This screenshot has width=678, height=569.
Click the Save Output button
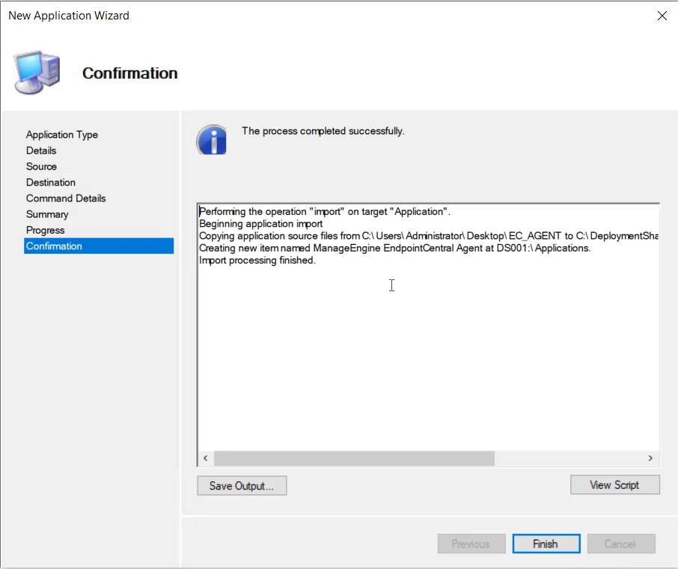[242, 486]
